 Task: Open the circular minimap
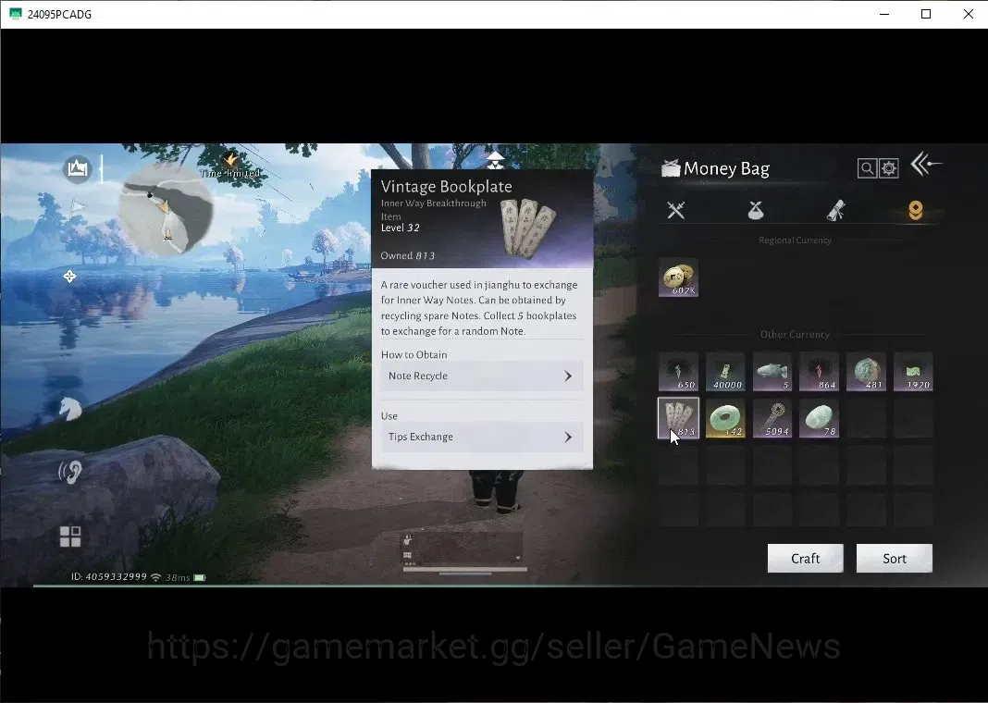(x=167, y=208)
